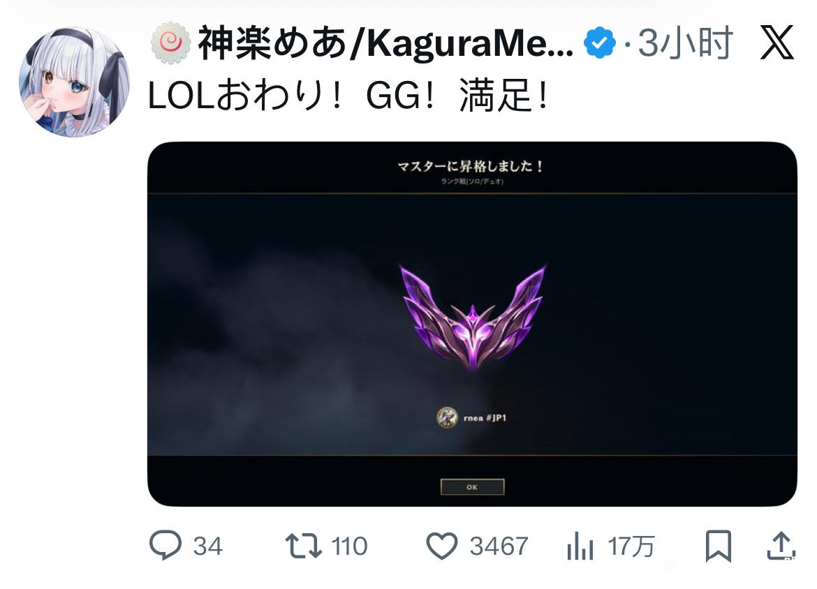This screenshot has width=817, height=589.
Task: Bookmark this post
Action: (x=718, y=546)
